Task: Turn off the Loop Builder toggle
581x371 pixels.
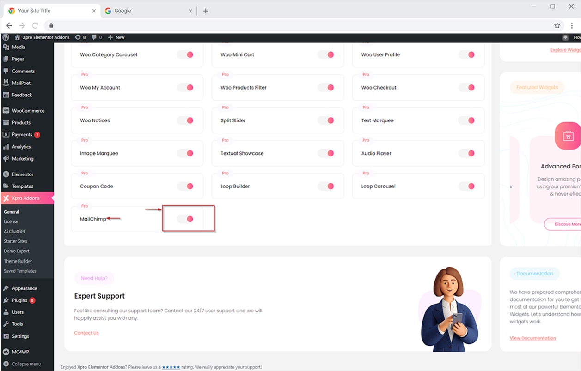Action: click(326, 186)
